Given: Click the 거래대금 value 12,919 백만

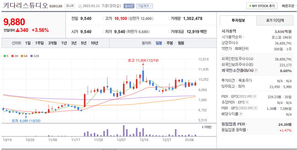Looking at the screenshot, I should pyautogui.click(x=197, y=31).
